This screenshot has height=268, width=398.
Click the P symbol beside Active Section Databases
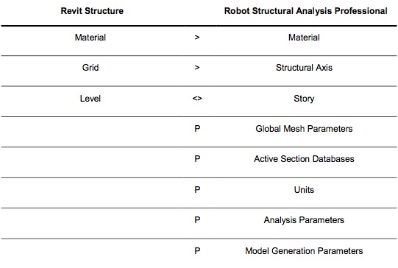pyautogui.click(x=197, y=159)
